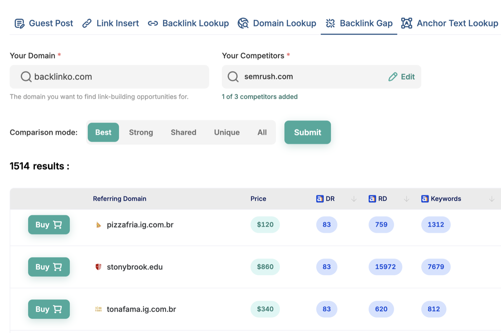Click the RD value 620
Image resolution: width=501 pixels, height=333 pixels.
pyautogui.click(x=381, y=309)
